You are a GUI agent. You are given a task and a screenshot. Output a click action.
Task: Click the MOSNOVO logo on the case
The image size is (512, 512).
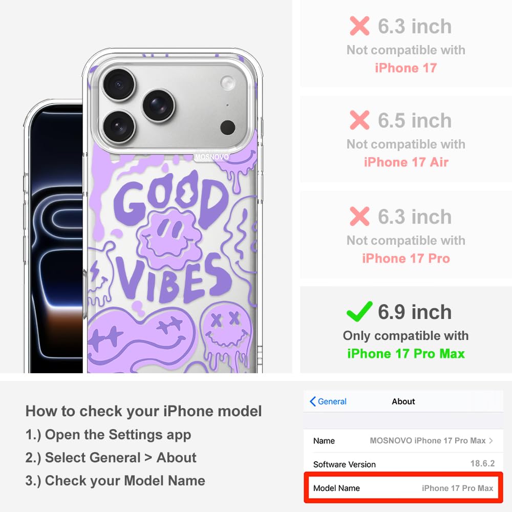coord(211,157)
